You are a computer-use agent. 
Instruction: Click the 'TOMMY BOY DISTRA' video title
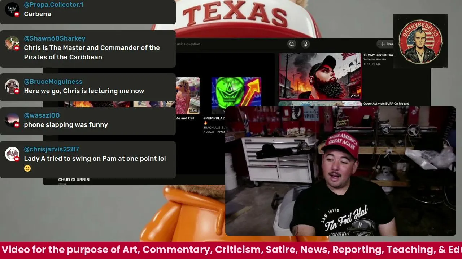(378, 55)
